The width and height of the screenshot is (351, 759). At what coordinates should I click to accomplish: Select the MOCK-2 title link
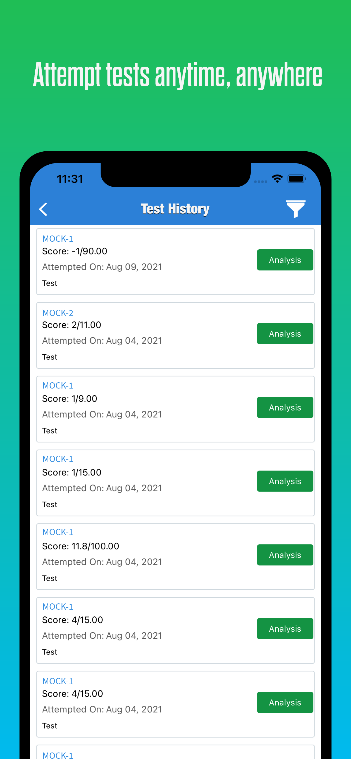coord(58,313)
